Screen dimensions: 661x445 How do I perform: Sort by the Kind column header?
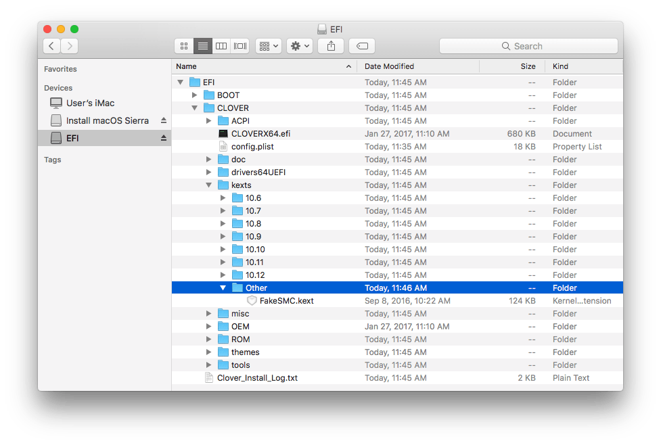tap(584, 66)
